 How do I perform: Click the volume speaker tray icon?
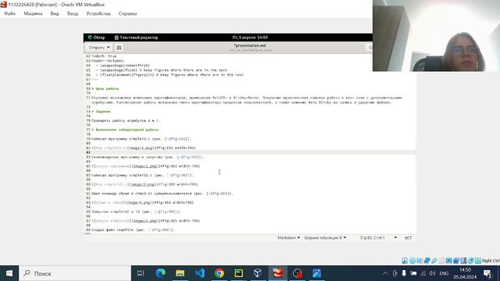[432, 273]
